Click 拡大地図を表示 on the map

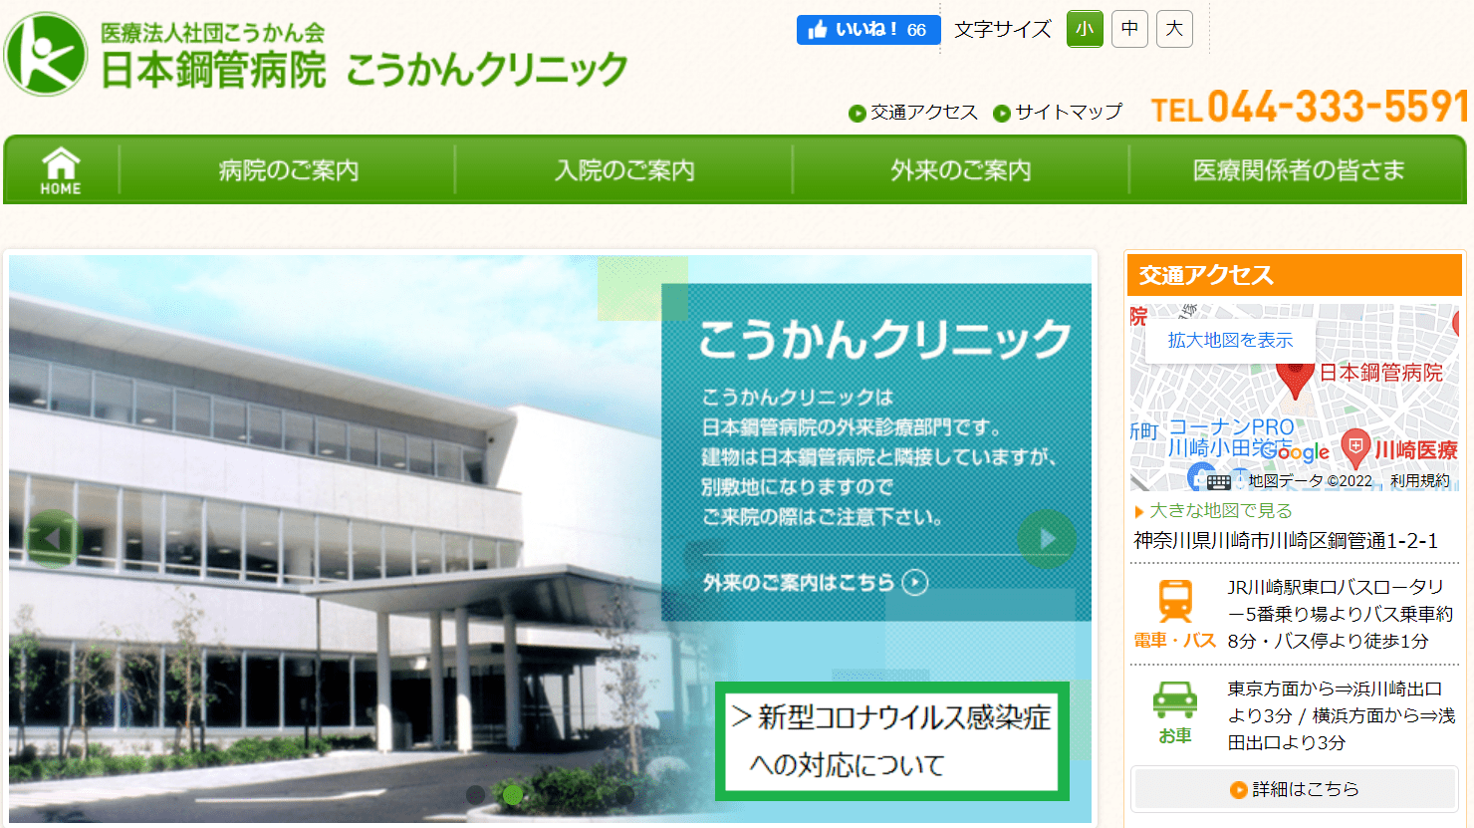tap(1230, 341)
